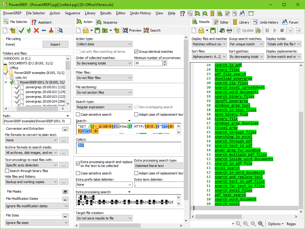This screenshot has width=305, height=229.
Task: Click ellipsis button next to Archive formats
Action: coord(64,153)
